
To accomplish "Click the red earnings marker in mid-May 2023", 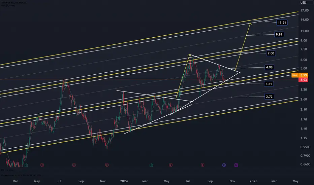I will coord(42,165).
